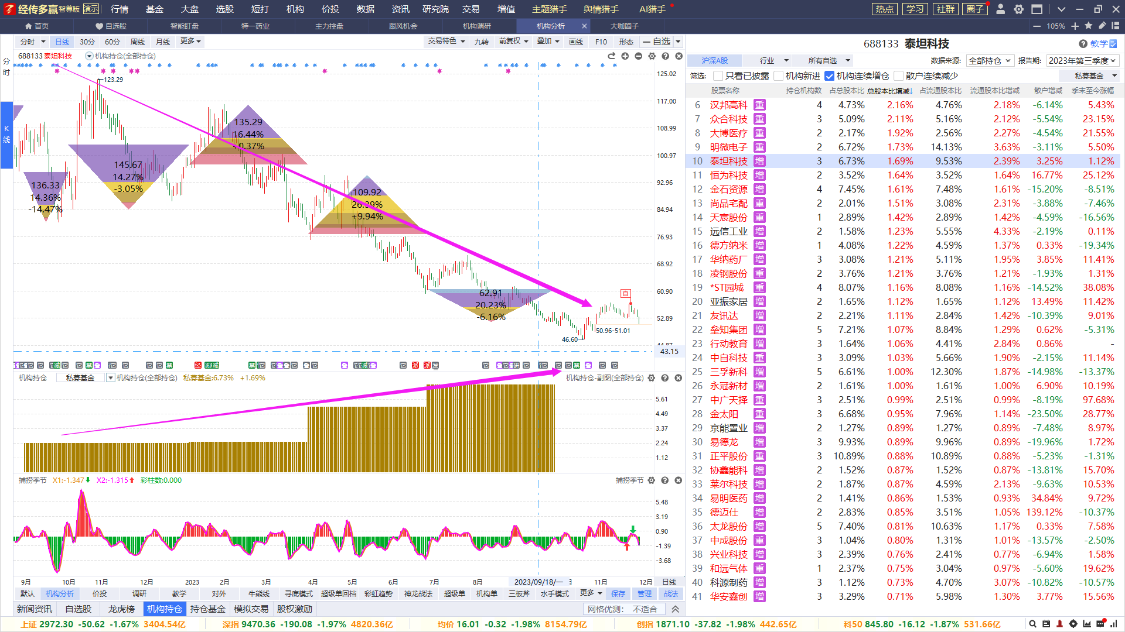
Task: Switch to the 跟风机会 tab
Action: [403, 26]
